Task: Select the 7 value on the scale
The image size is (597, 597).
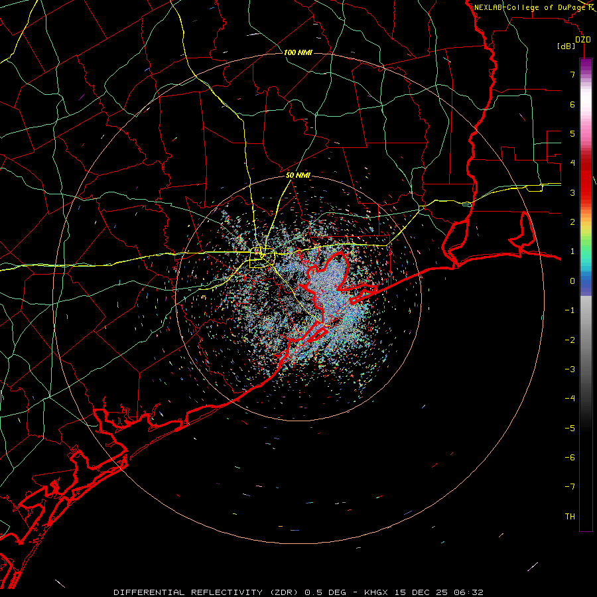Action: pyautogui.click(x=572, y=74)
